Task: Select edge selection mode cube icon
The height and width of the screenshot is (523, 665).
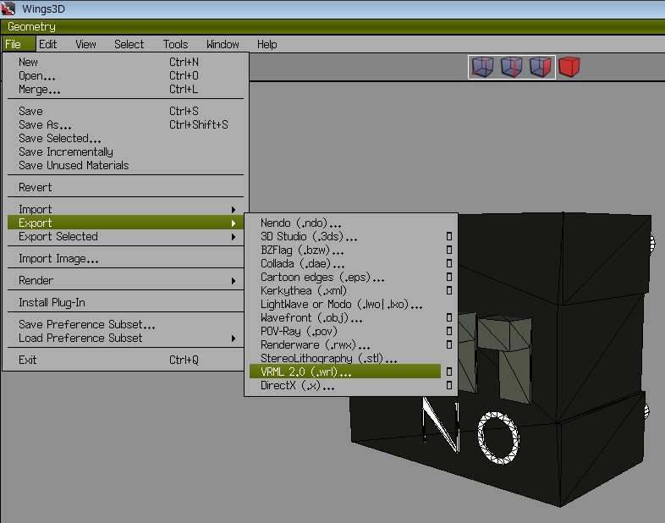Action: (x=512, y=67)
